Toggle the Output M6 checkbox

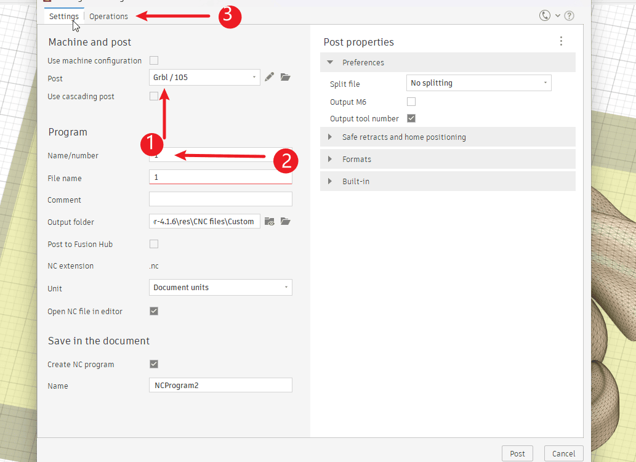tap(411, 102)
